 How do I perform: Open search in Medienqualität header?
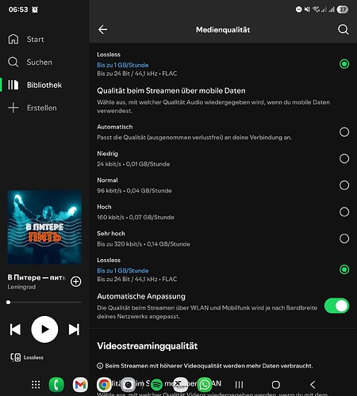pos(343,29)
